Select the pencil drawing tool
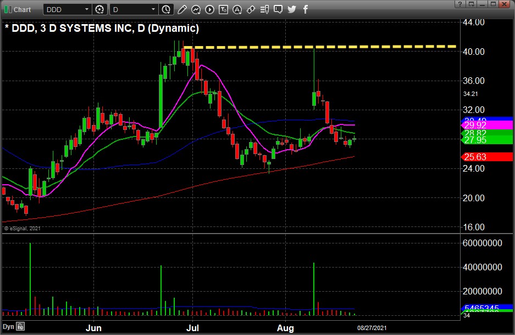 (182, 9)
